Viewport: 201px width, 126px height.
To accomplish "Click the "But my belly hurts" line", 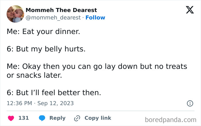I will [x=46, y=49].
